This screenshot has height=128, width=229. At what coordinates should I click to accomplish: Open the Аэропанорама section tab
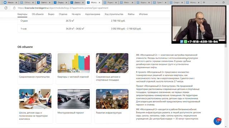pos(93,14)
